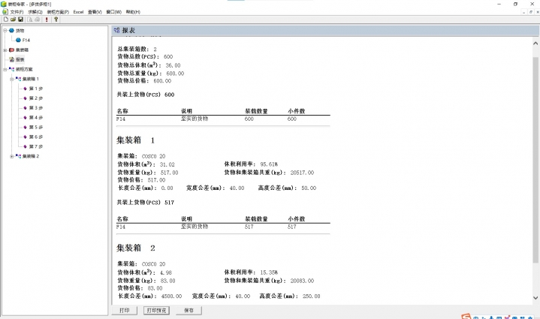The height and width of the screenshot is (319, 540).
Task: Click the 保存 button below the report
Action: (189, 309)
